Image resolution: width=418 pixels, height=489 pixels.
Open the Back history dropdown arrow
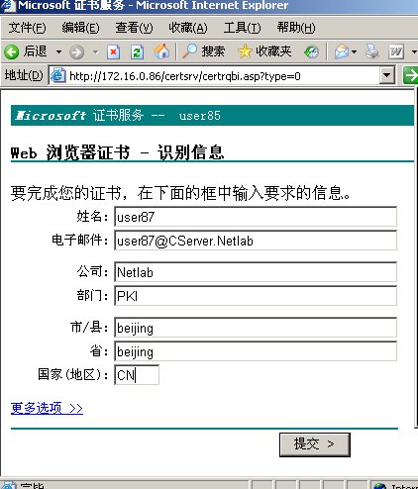click(x=58, y=51)
